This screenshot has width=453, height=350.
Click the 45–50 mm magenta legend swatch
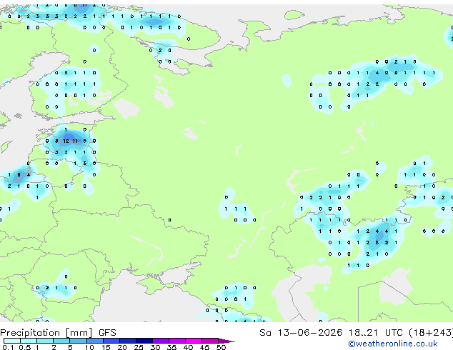pos(210,341)
